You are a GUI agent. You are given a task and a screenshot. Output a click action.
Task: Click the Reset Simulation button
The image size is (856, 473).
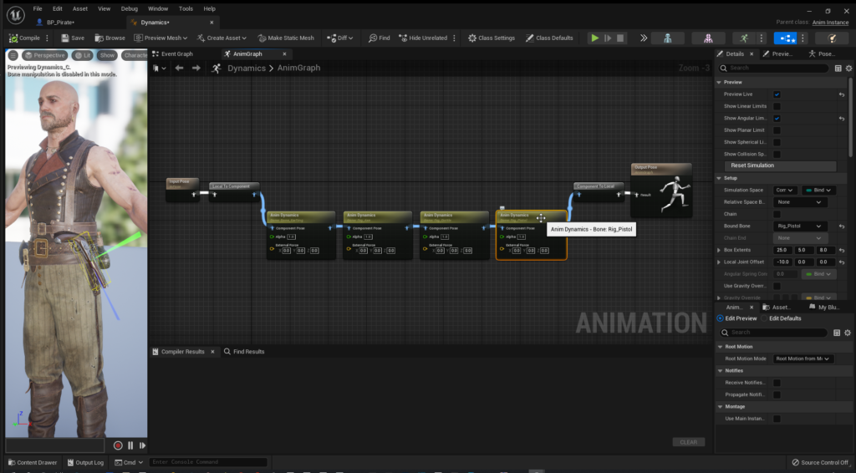(x=752, y=165)
